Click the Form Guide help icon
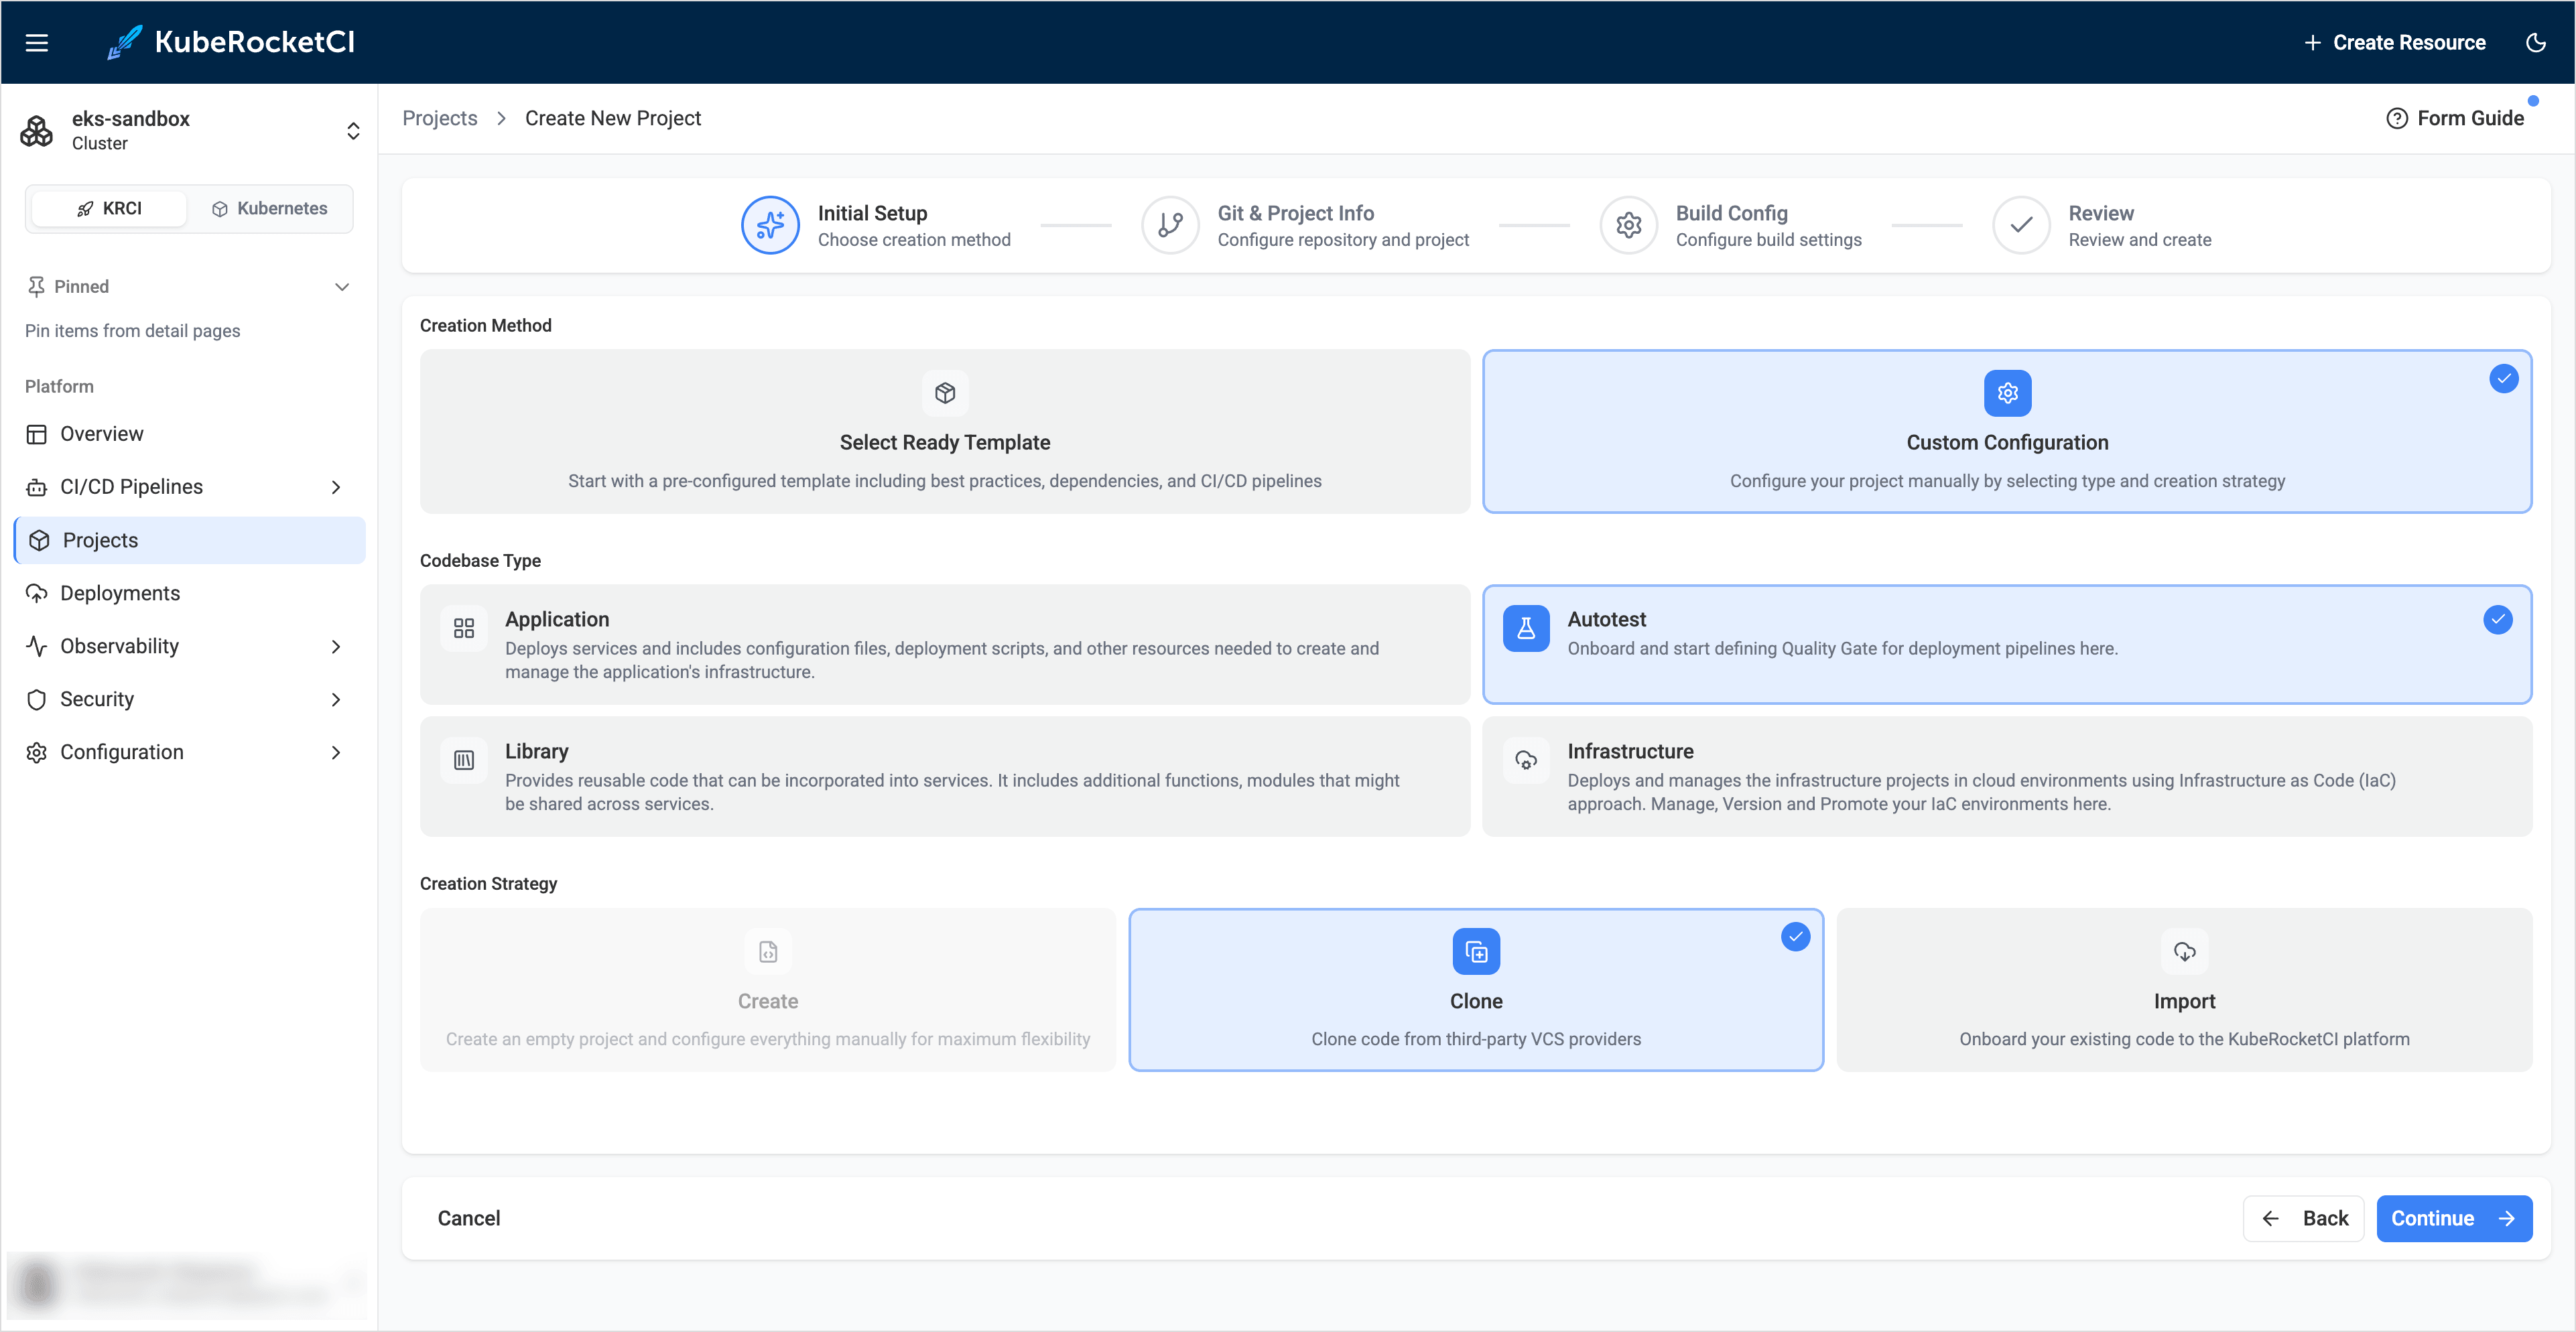Screen dimensions: 2576x1332 pos(2396,118)
